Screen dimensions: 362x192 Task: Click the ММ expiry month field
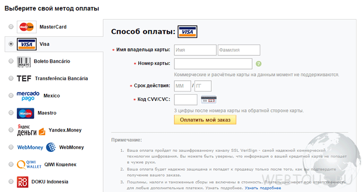(x=182, y=86)
